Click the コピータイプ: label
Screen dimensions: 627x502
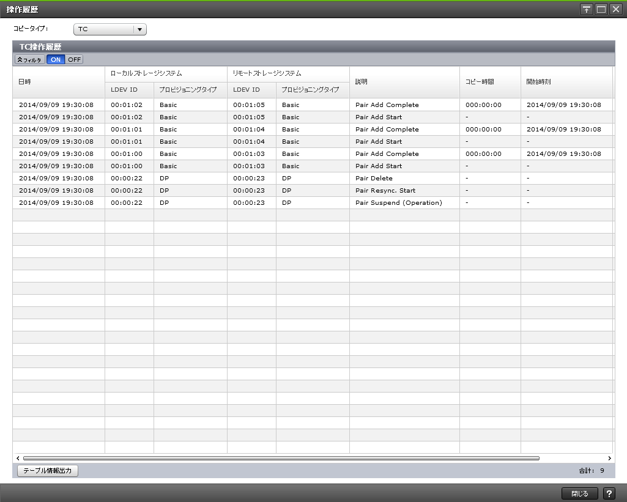pyautogui.click(x=31, y=29)
